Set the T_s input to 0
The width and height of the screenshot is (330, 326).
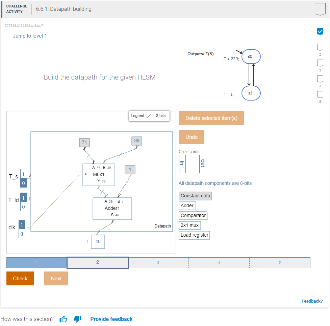pyautogui.click(x=23, y=183)
